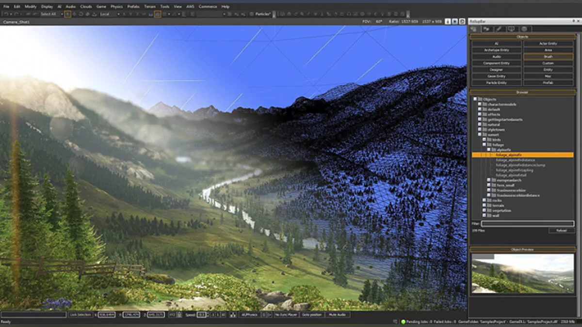The height and width of the screenshot is (327, 582).
Task: Toggle the orange-highlighted terrain follow icon
Action: coord(158,14)
